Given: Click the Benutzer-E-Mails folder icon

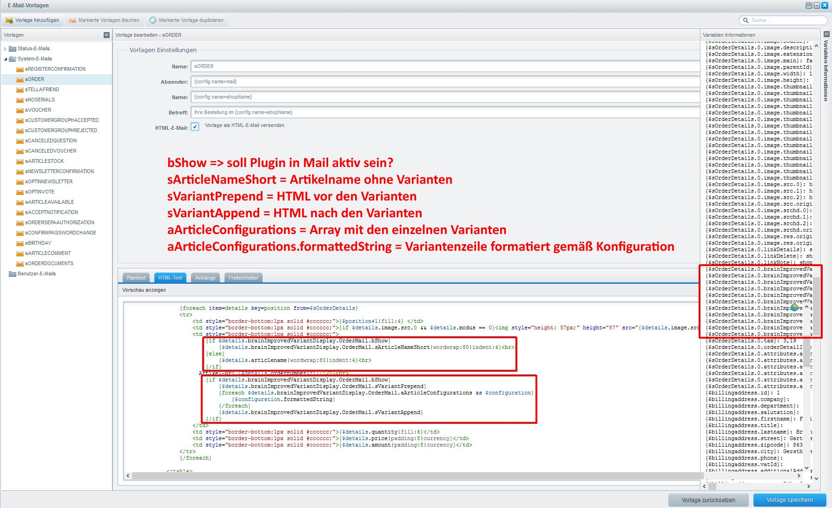Looking at the screenshot, I should 13,274.
